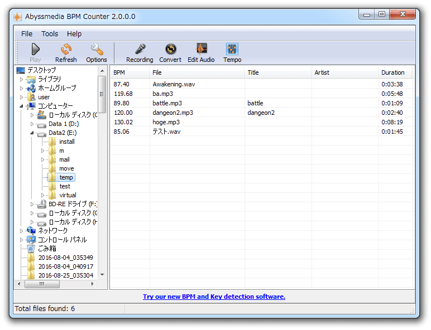Expand the m folder node
This screenshot has width=431, height=330.
coord(42,151)
